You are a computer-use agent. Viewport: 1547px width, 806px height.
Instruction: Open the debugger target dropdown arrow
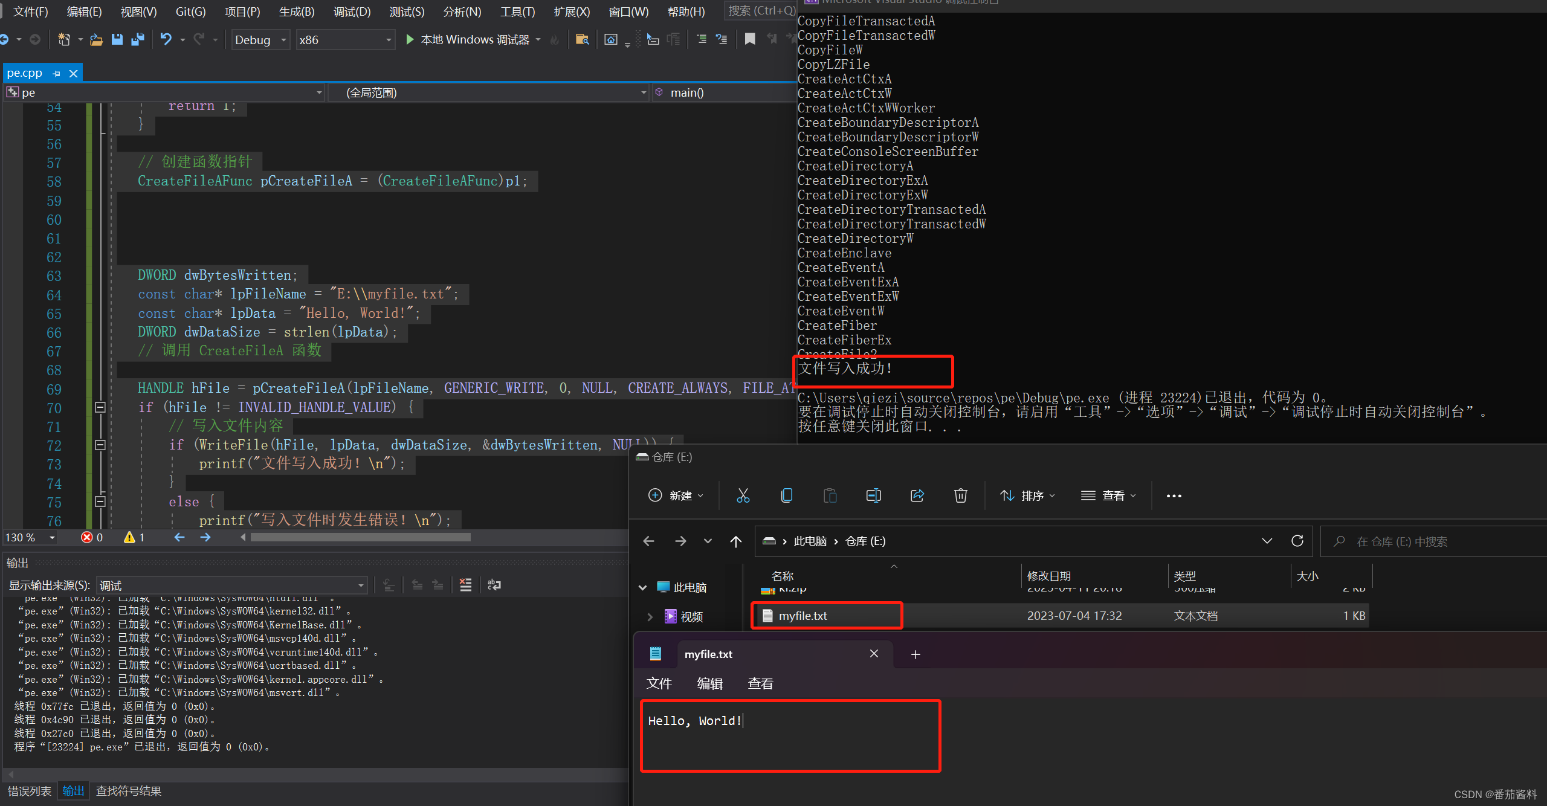point(538,40)
